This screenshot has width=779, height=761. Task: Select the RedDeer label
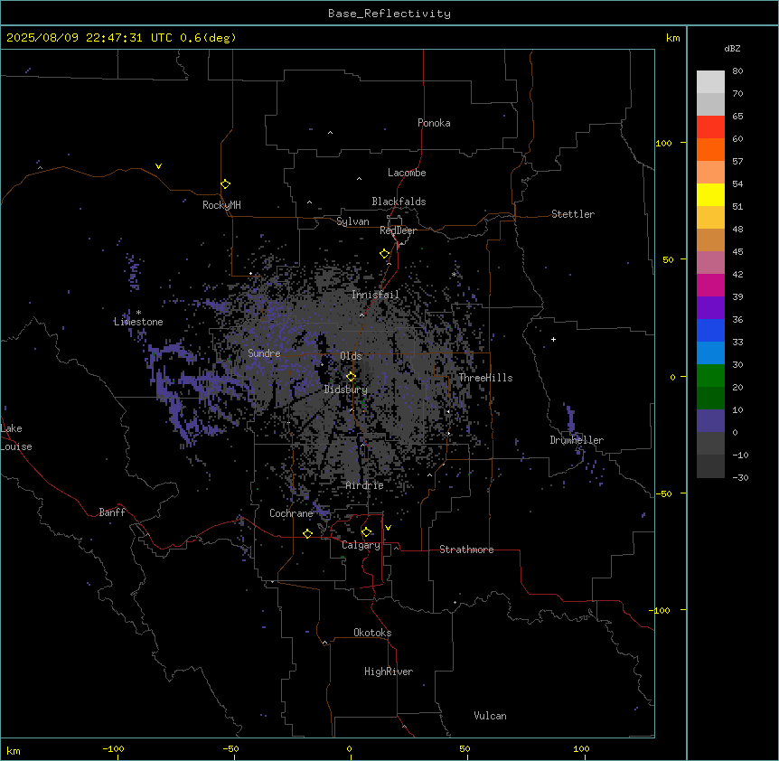[x=398, y=230]
